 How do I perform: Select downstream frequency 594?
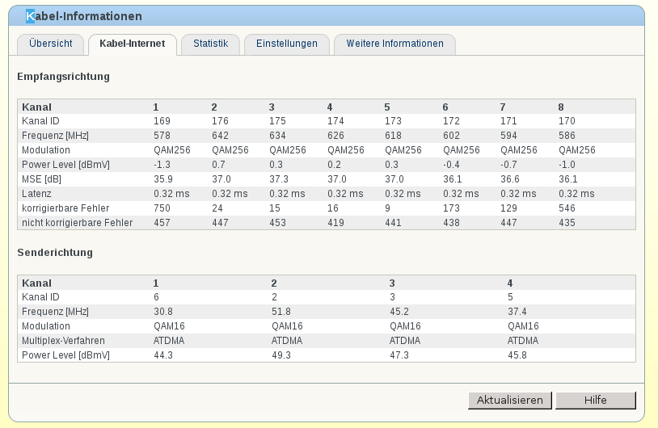click(x=508, y=136)
